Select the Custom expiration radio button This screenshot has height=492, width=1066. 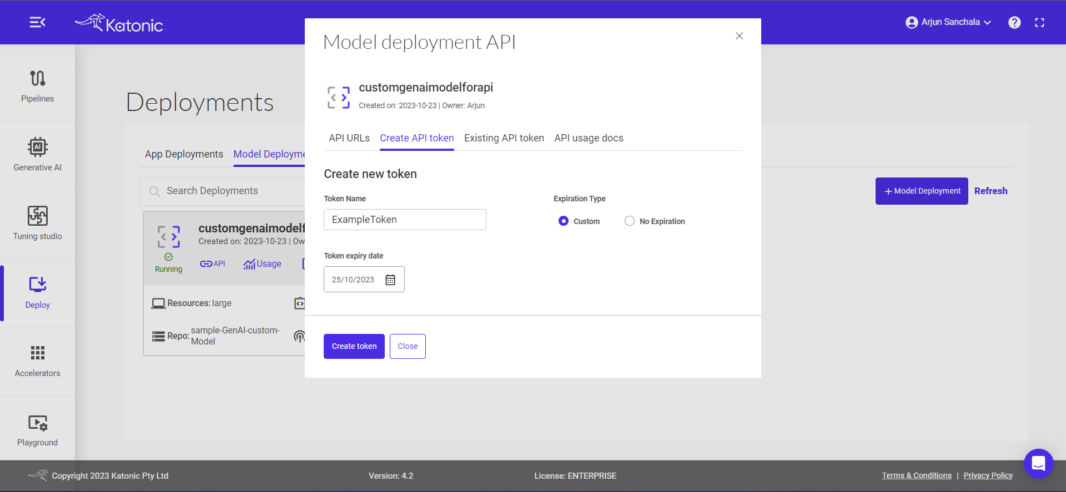(563, 221)
